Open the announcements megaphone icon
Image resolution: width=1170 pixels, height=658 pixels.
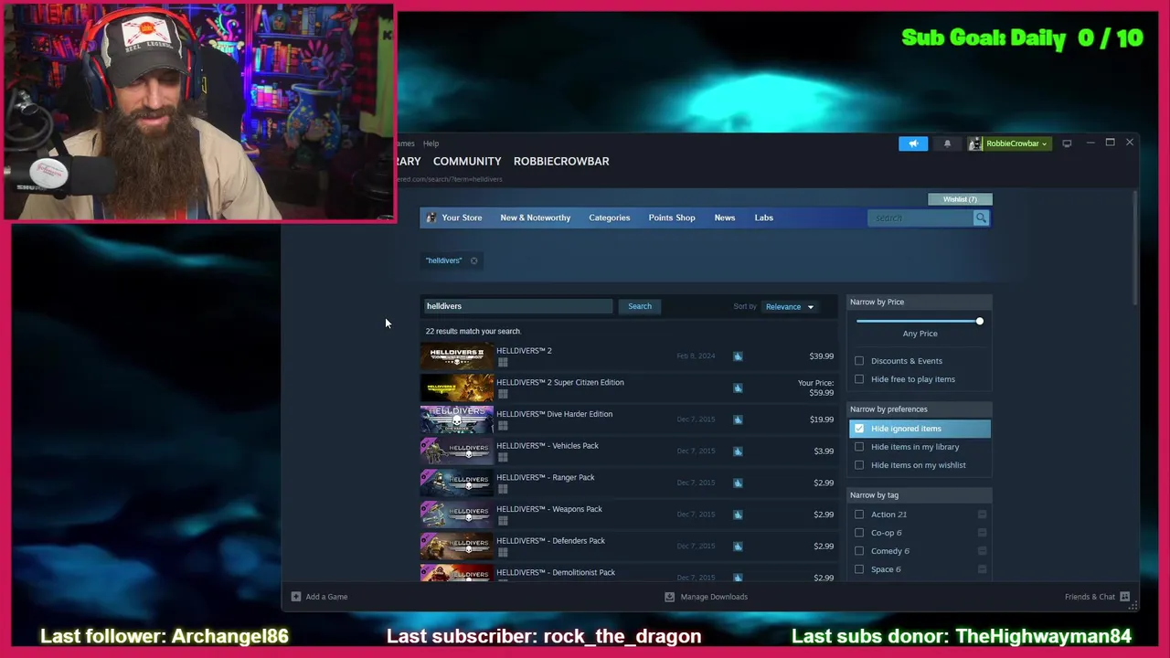click(912, 143)
